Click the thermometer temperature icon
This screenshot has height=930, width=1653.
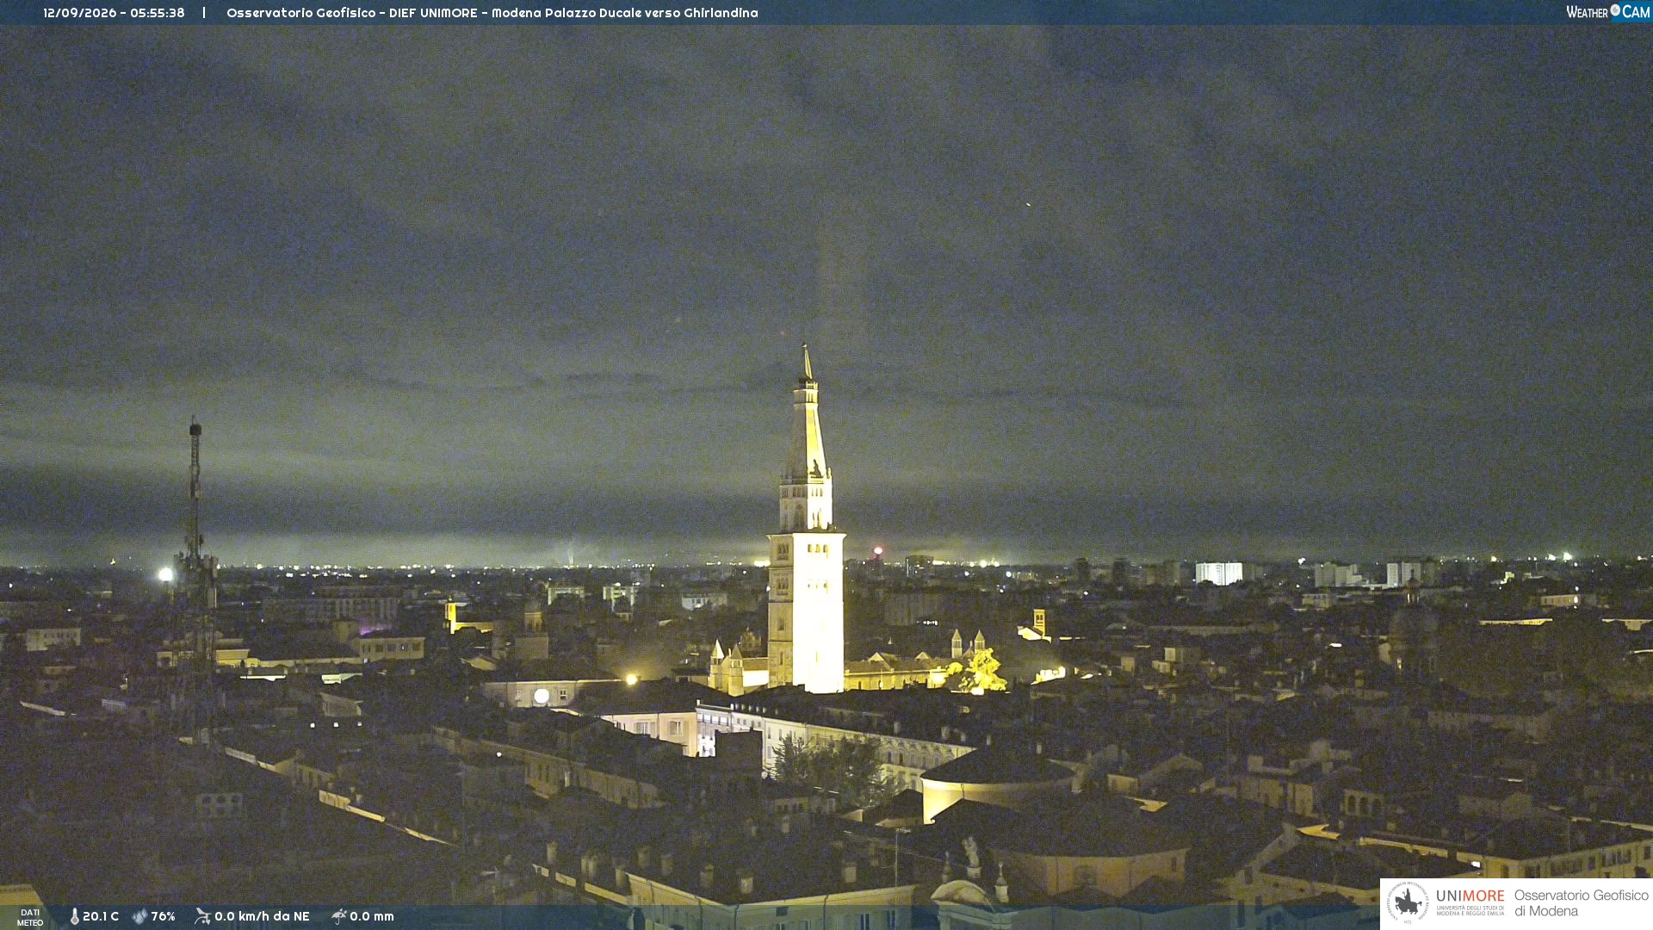(74, 916)
